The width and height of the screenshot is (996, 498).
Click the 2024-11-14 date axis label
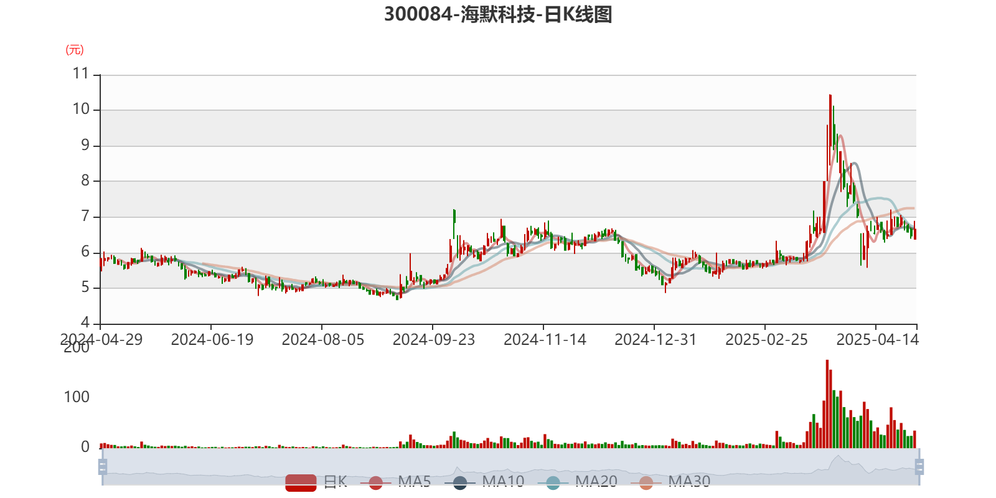click(x=545, y=339)
